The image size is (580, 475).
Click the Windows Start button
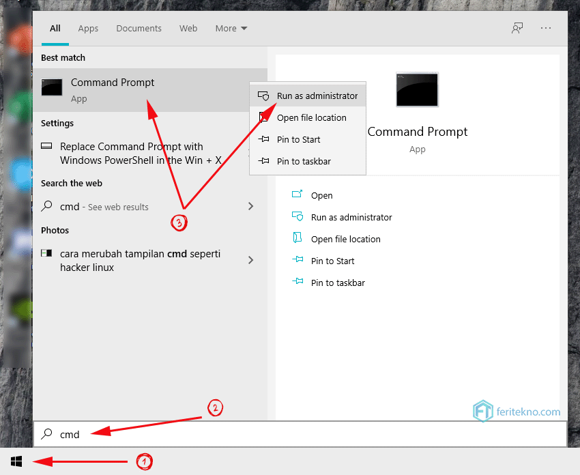(x=16, y=461)
